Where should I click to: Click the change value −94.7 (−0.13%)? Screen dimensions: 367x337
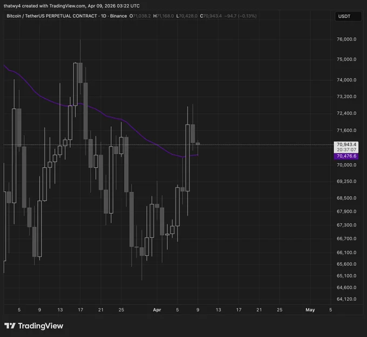point(240,16)
